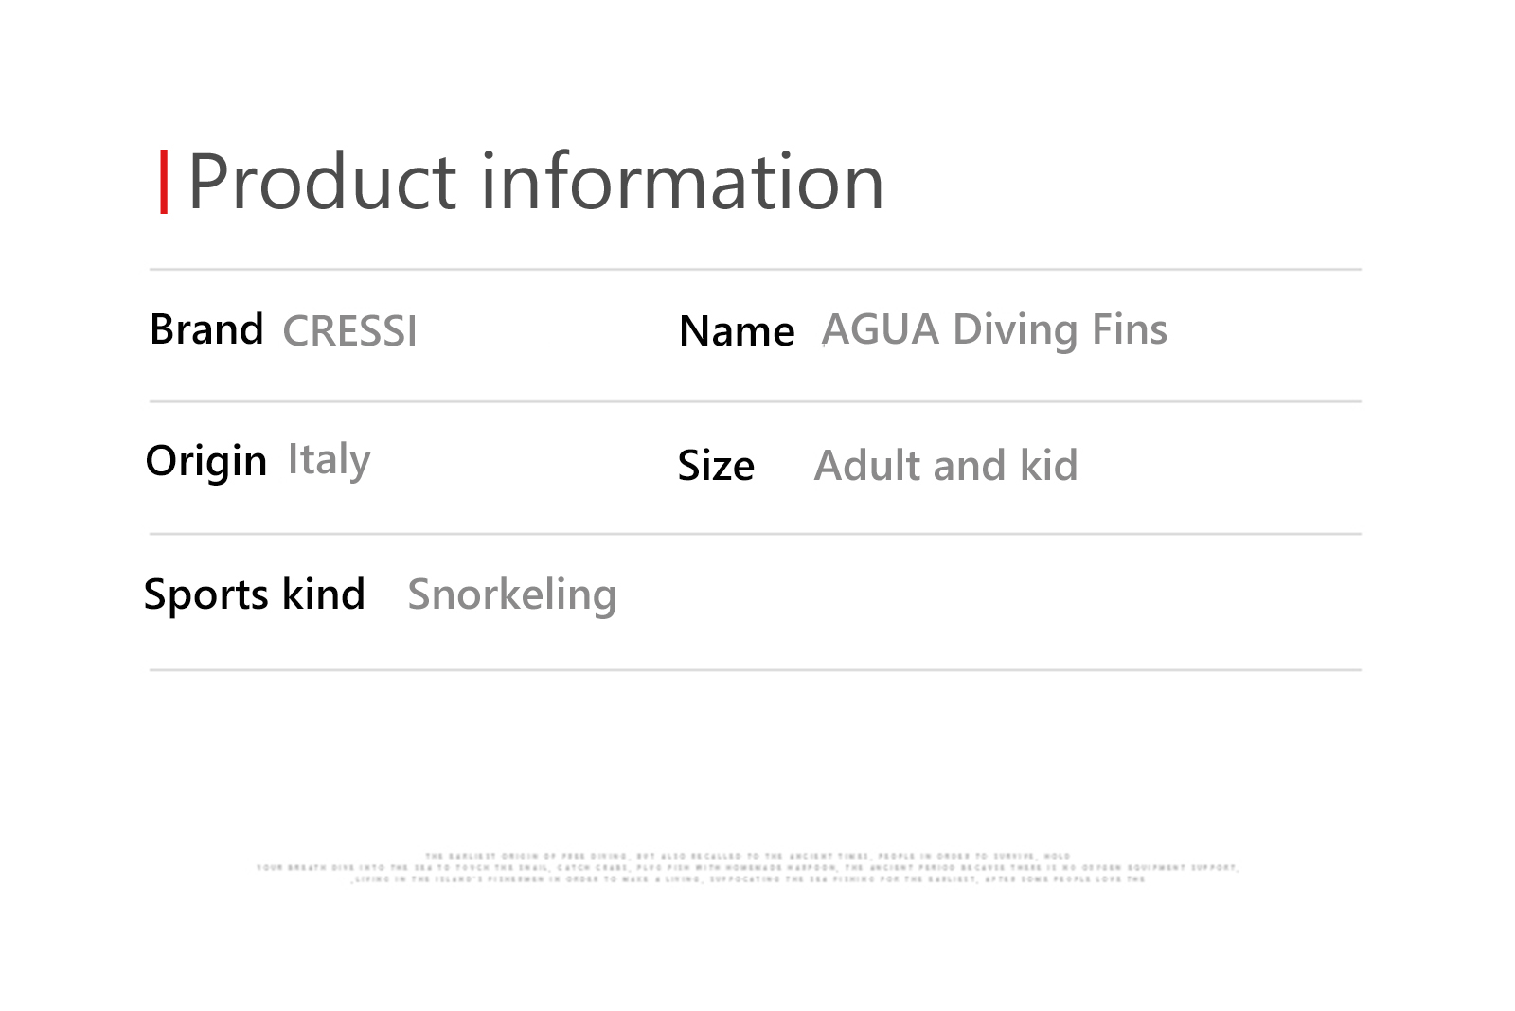Click the Product information heading

tap(536, 181)
